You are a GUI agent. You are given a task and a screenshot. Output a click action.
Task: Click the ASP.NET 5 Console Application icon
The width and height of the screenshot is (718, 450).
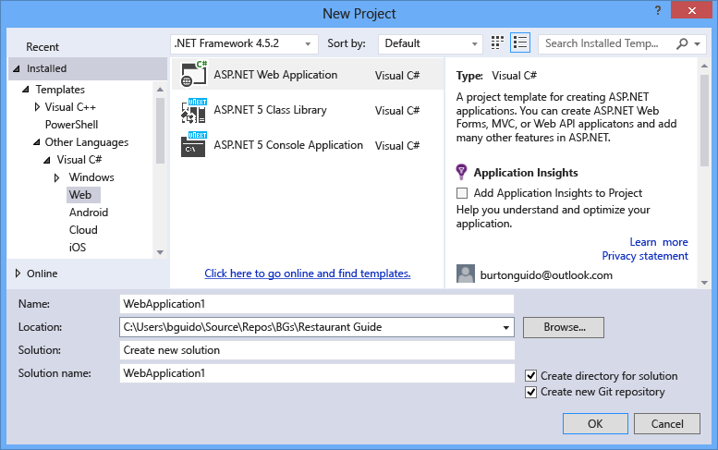(x=193, y=145)
